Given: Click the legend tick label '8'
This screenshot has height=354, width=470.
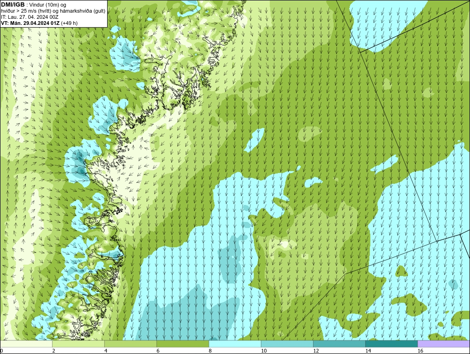Looking at the screenshot, I should click(210, 351).
